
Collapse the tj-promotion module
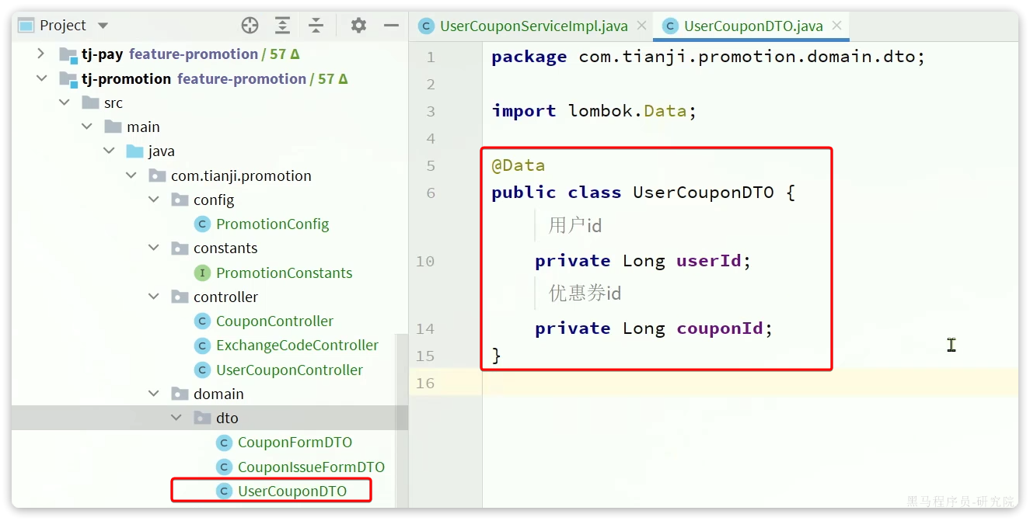(x=40, y=78)
